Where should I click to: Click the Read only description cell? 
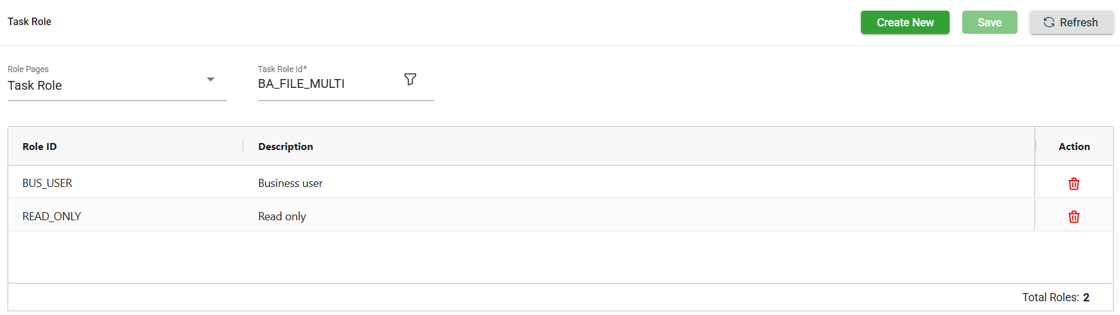click(282, 216)
